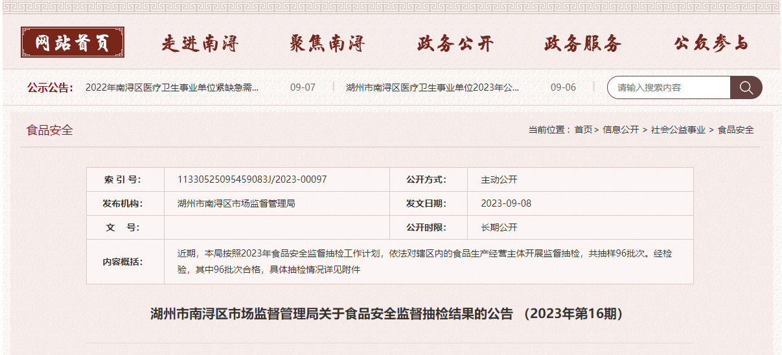Click the 发文日期 label cell

coord(428,203)
